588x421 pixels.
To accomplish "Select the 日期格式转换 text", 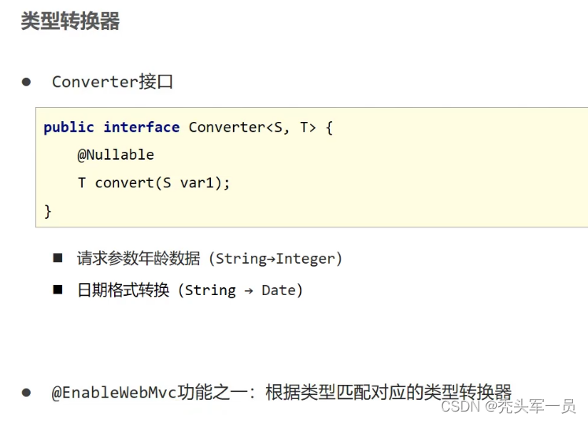I will pos(123,290).
